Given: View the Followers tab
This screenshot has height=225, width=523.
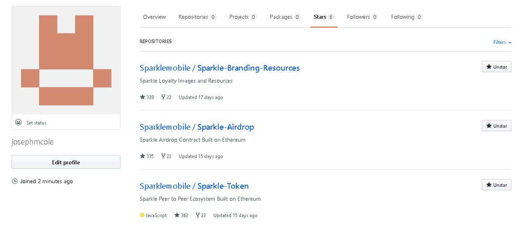Looking at the screenshot, I should tap(363, 17).
